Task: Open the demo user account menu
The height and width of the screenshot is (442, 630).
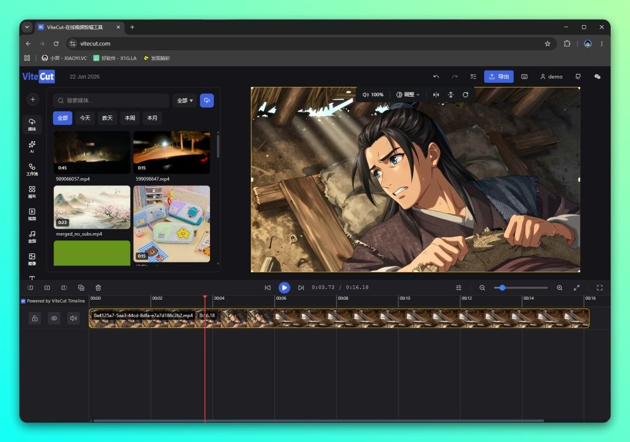Action: coord(551,76)
